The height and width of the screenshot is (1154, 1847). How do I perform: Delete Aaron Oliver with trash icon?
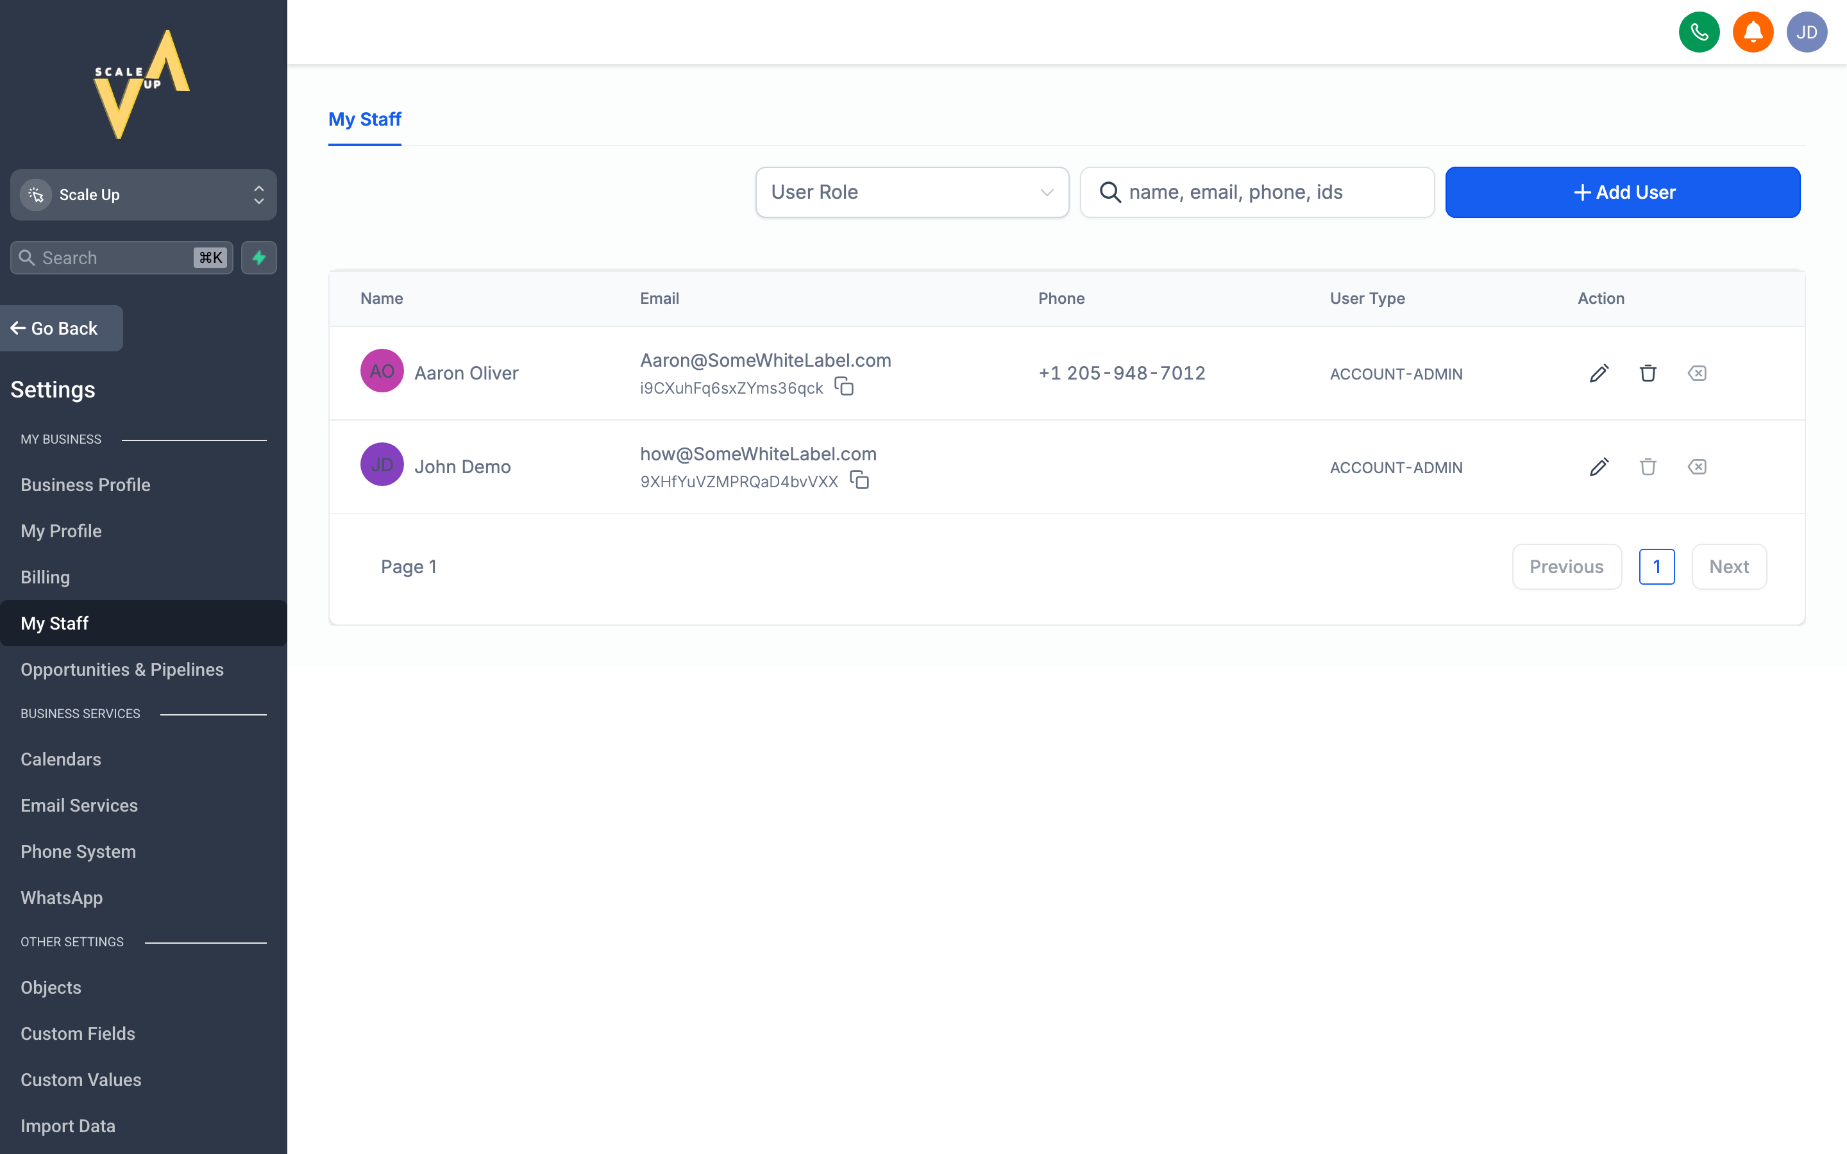pos(1648,373)
